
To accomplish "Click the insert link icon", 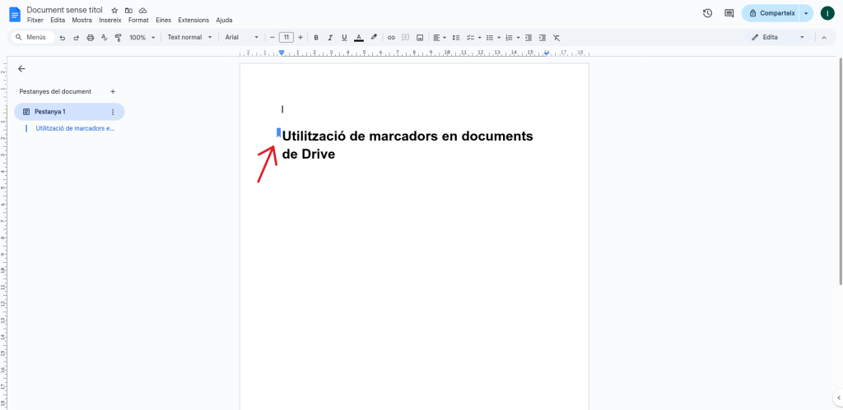I will 391,38.
